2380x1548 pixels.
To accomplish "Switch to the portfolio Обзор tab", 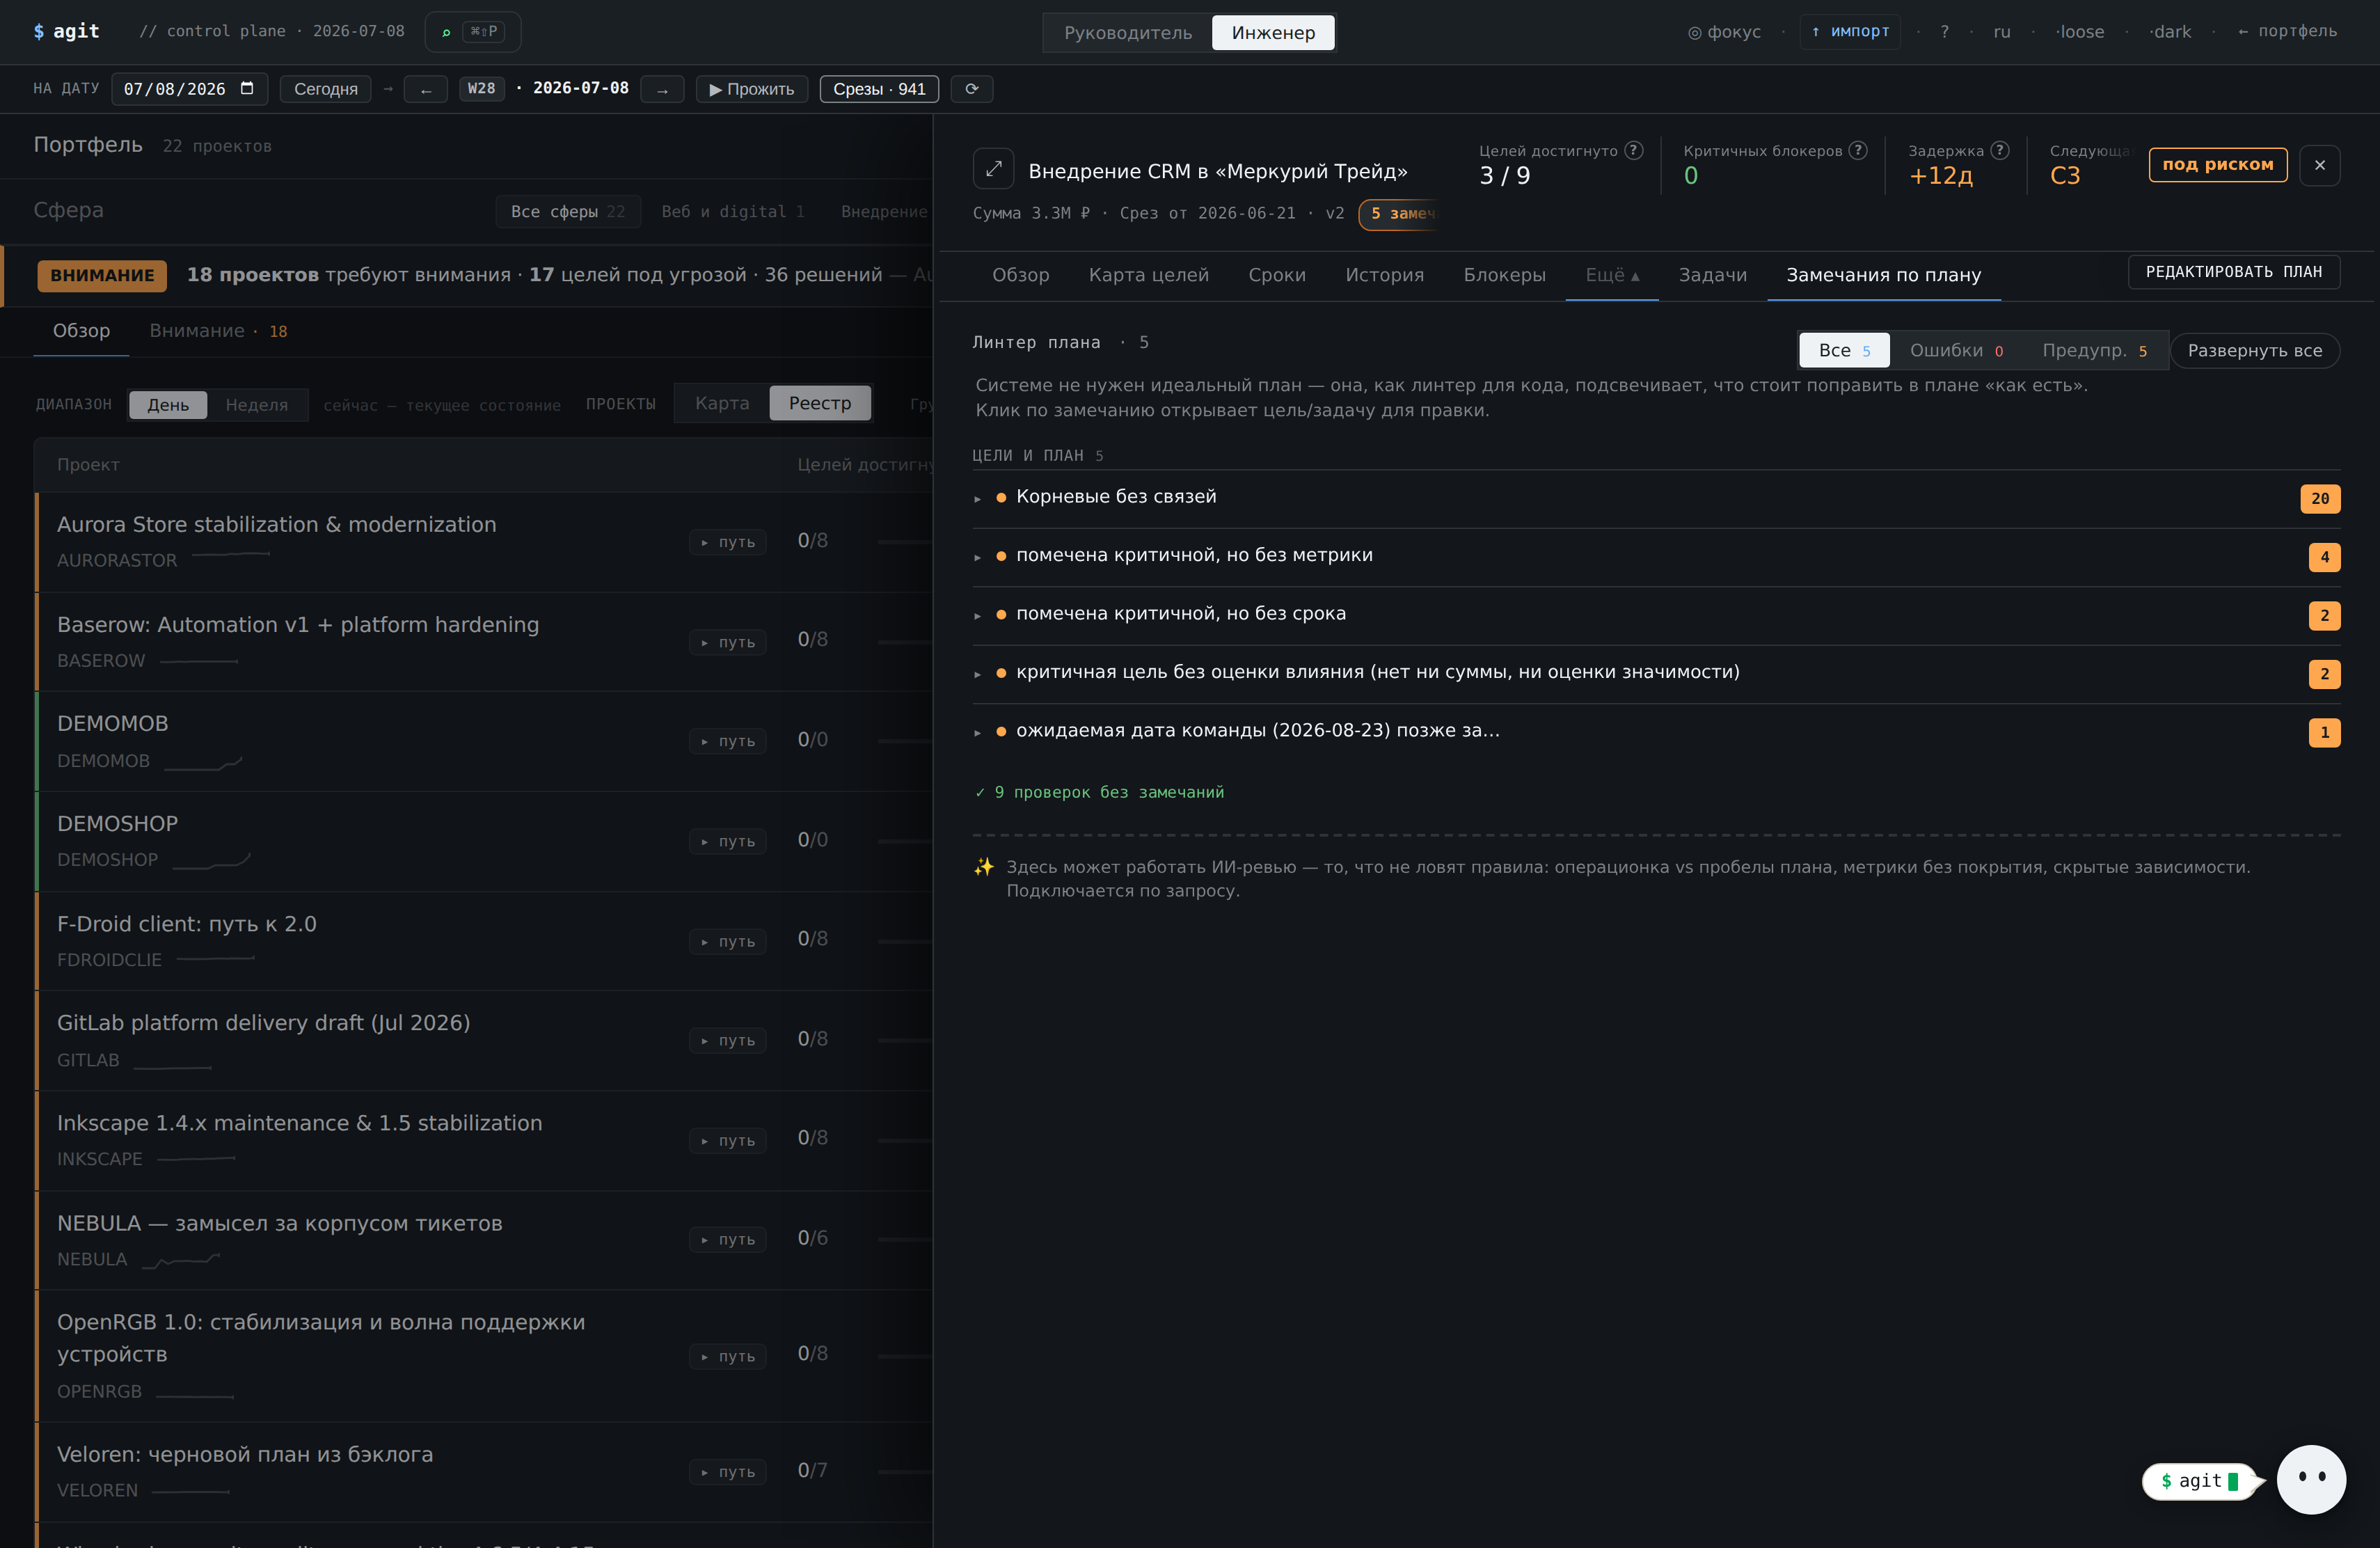I will pyautogui.click(x=81, y=331).
